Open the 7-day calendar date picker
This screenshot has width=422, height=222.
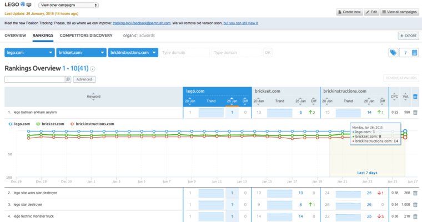tap(409, 53)
